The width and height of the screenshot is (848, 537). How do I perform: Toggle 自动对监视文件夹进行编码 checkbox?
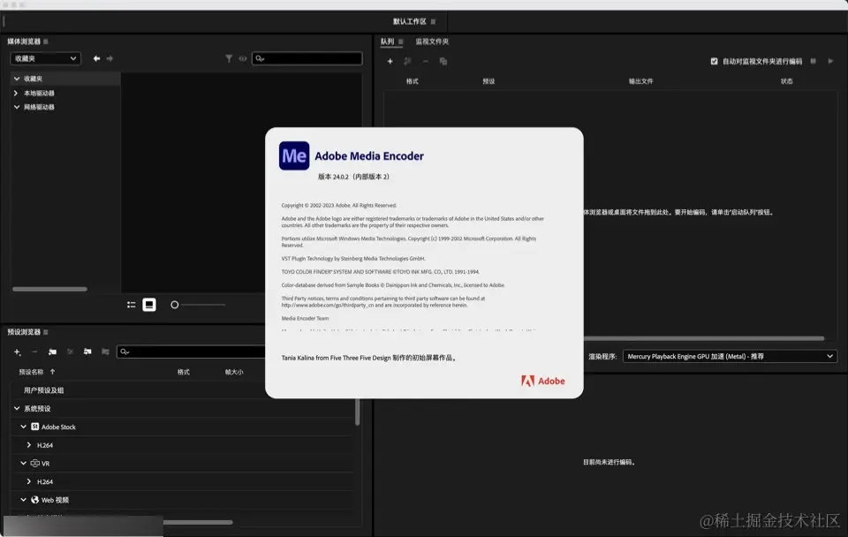(x=714, y=62)
